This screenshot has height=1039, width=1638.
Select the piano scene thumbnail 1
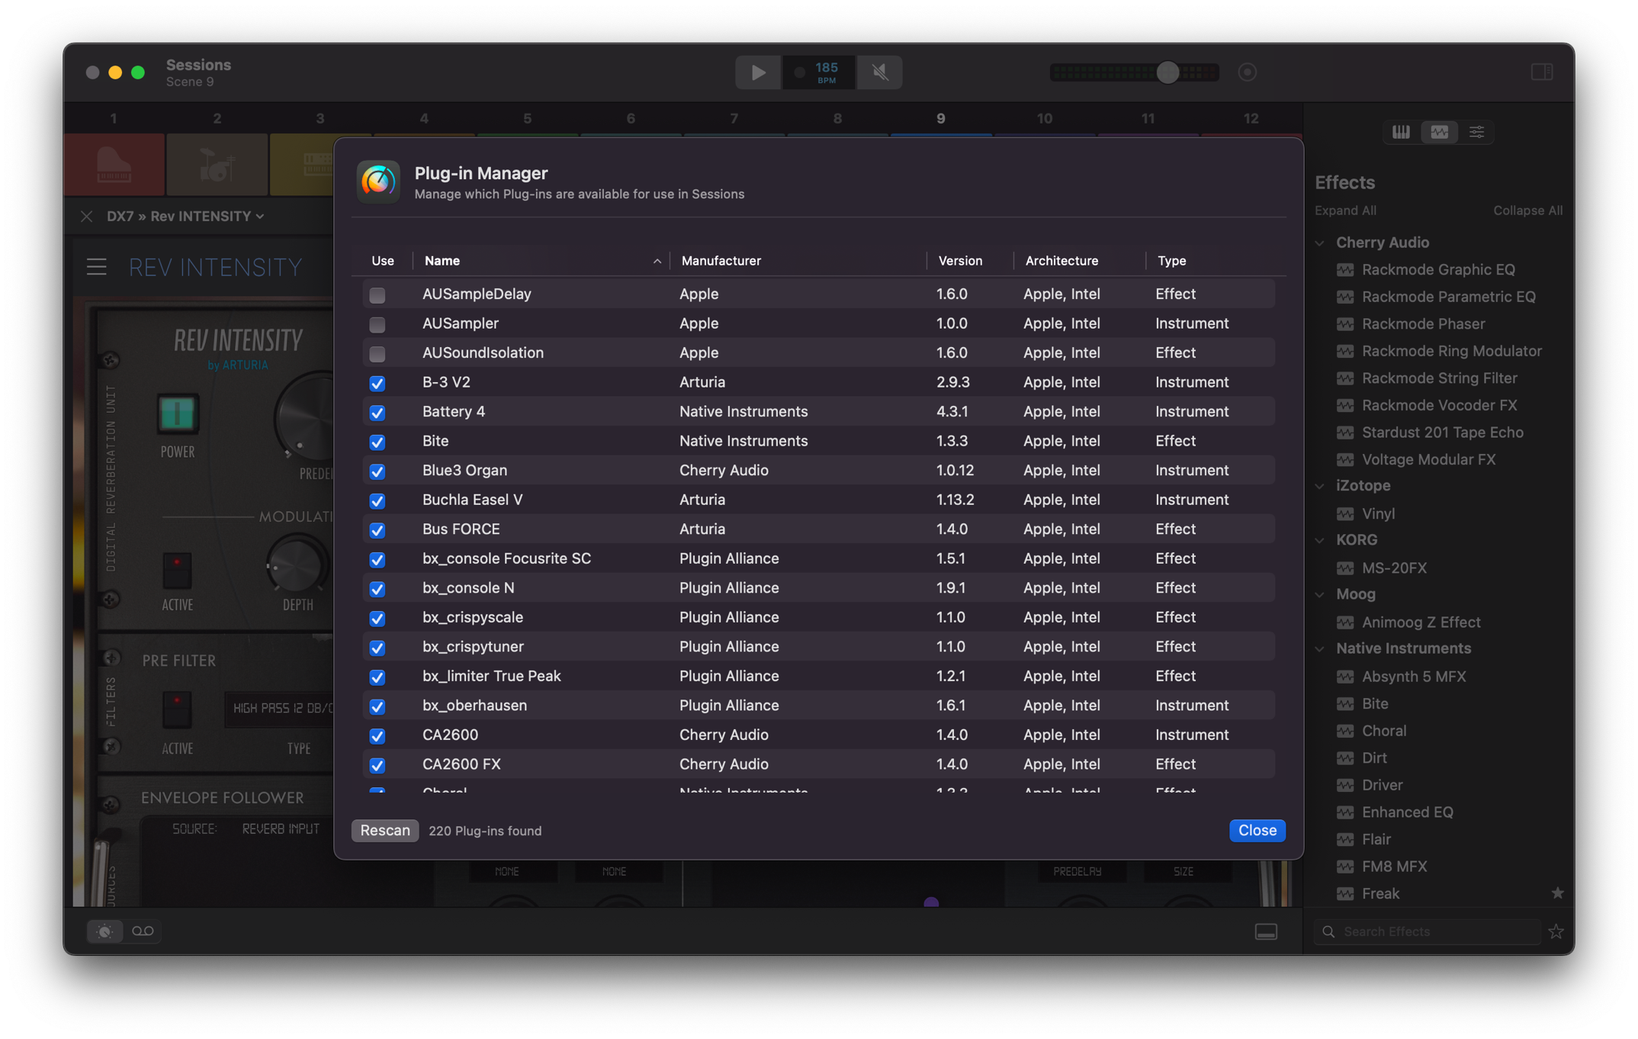coord(114,164)
